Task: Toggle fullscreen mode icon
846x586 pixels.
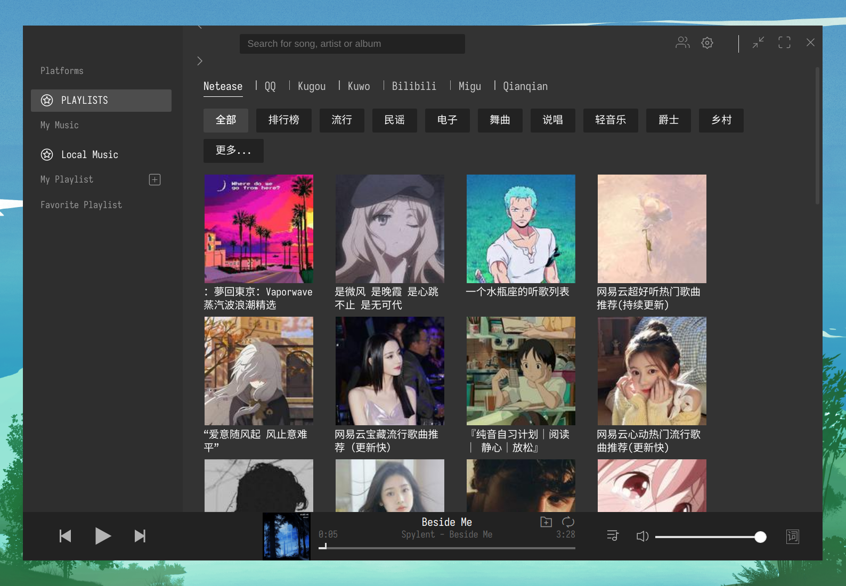Action: tap(784, 43)
